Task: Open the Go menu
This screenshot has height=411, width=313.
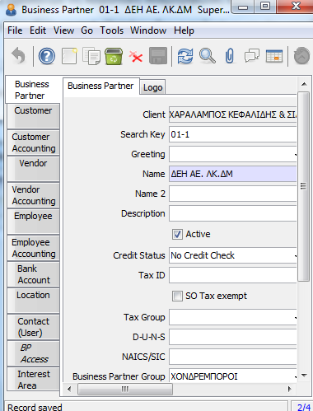Action: point(86,30)
